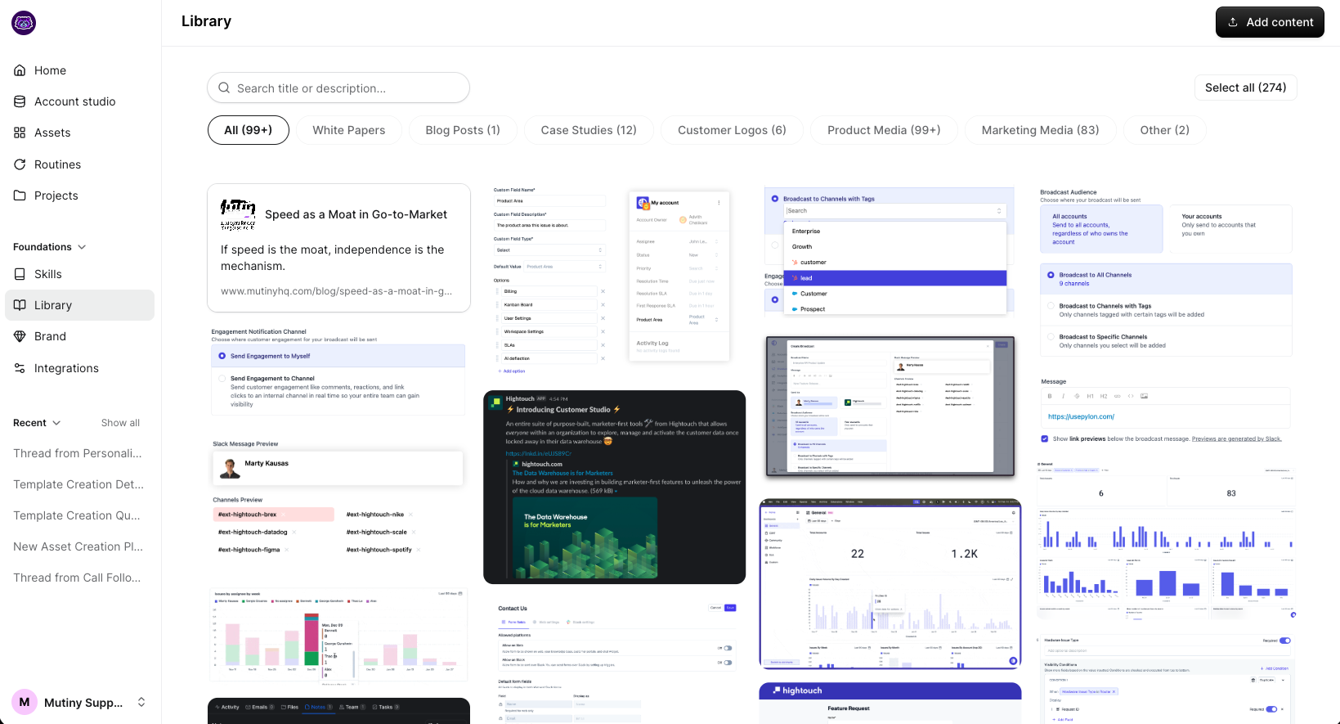Image resolution: width=1340 pixels, height=724 pixels.
Task: Open recent item Template Creation Qu...
Action: click(77, 515)
